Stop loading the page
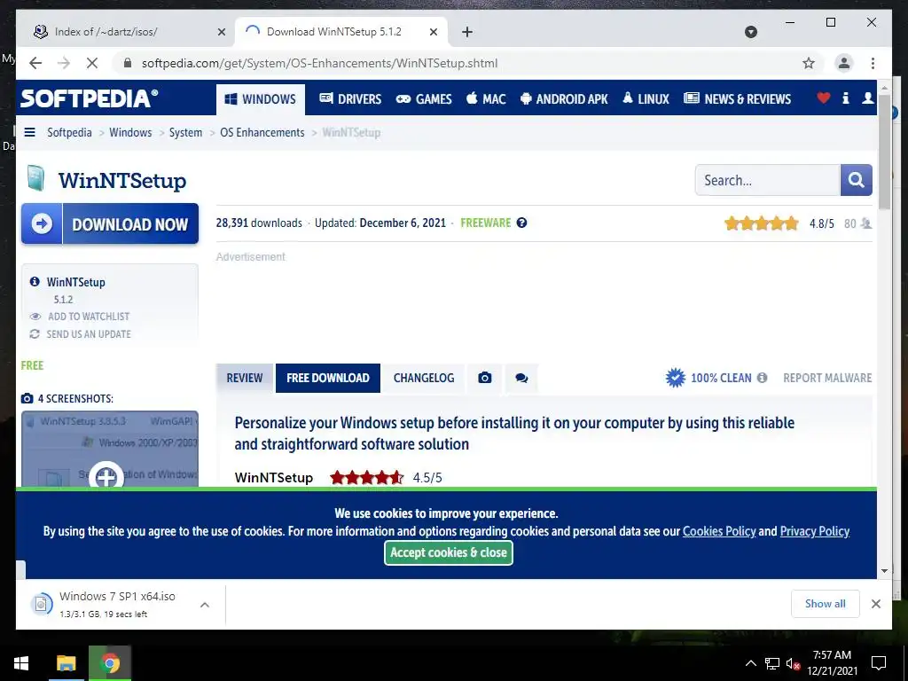908x681 pixels. point(92,63)
